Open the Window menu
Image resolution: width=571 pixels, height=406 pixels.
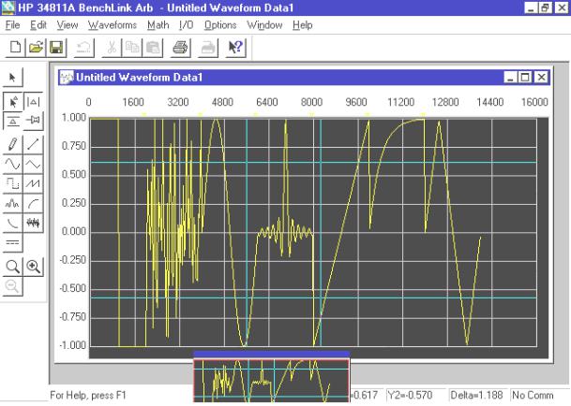tap(264, 25)
